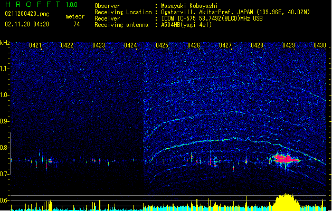The height and width of the screenshot is (211, 332).
Task: Click the HROFFT 1.0.0 title text
Action: [41, 4]
